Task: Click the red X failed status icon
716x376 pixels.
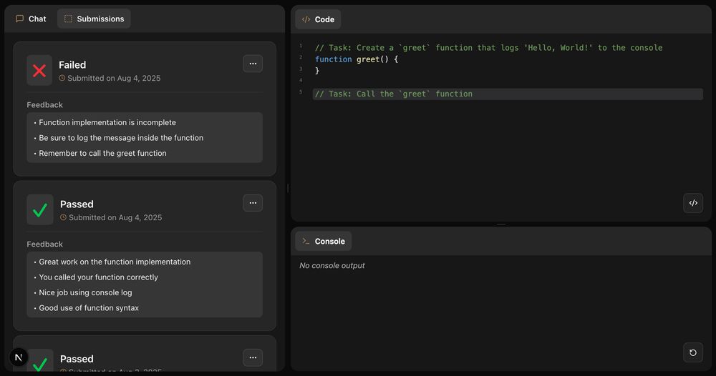Action: point(39,70)
